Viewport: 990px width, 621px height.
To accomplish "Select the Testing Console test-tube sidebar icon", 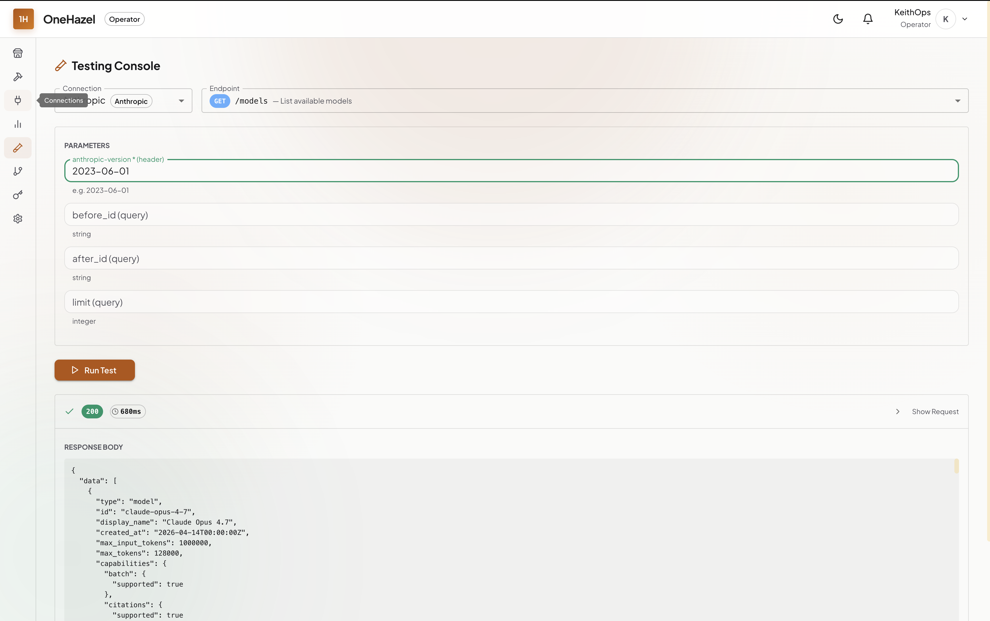I will click(x=18, y=148).
